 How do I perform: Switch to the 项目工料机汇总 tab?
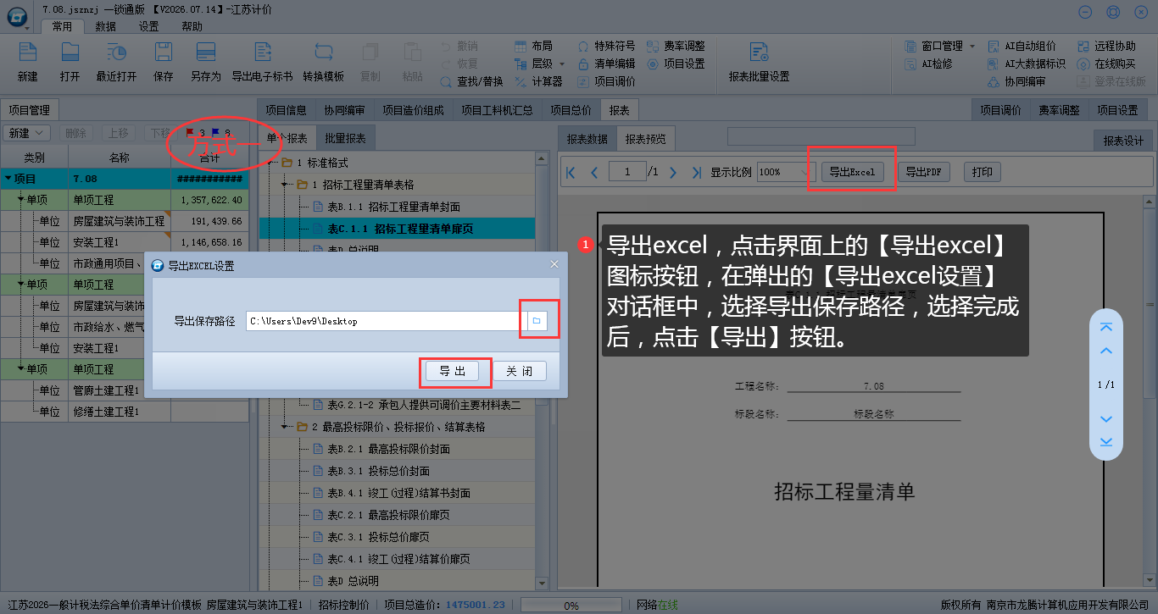point(497,109)
